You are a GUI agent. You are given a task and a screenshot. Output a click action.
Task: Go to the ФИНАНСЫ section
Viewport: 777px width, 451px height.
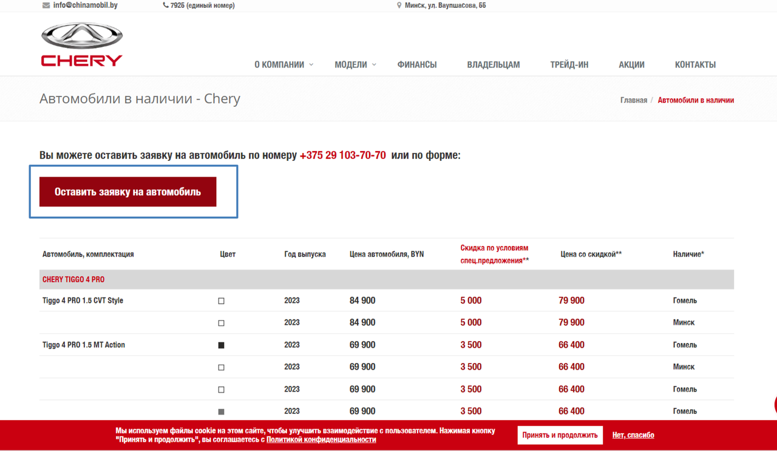pyautogui.click(x=417, y=64)
